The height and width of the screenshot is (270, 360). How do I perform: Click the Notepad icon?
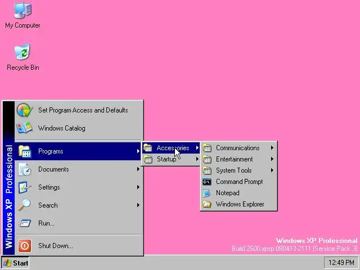(207, 193)
